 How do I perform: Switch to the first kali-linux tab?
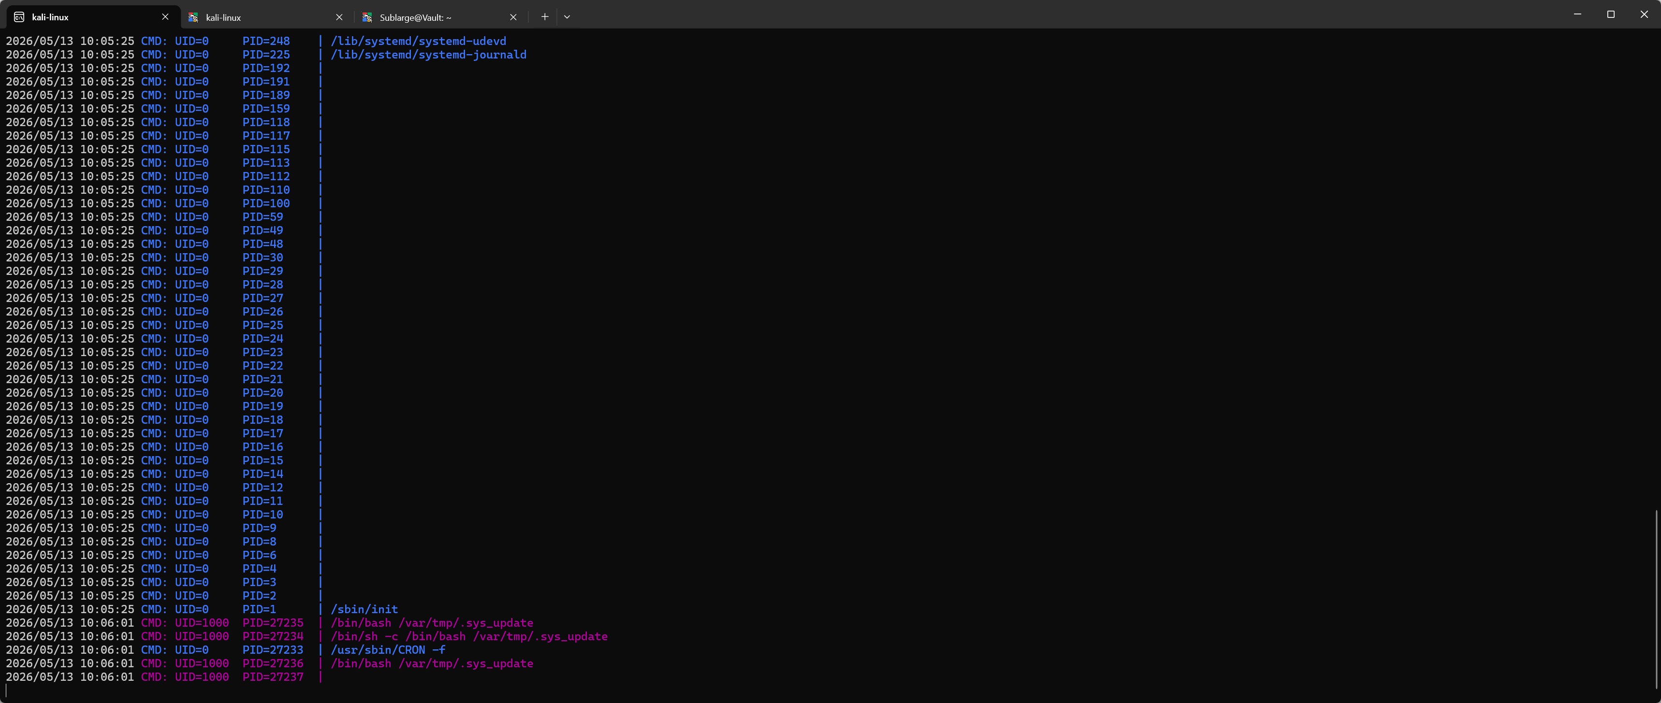click(93, 17)
